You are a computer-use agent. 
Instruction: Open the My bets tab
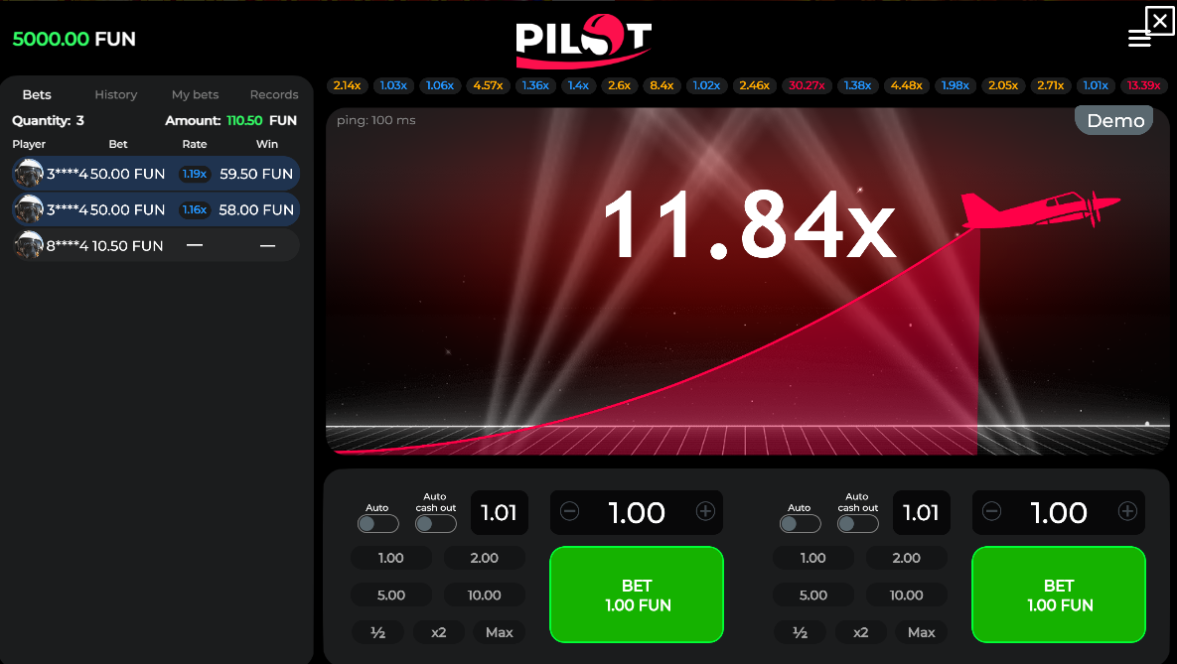click(x=195, y=94)
